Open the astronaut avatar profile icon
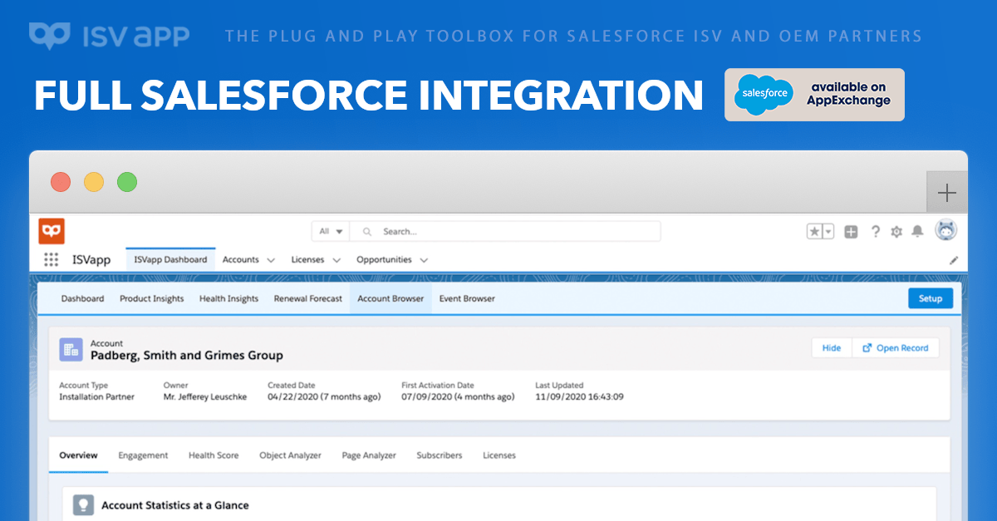Image resolution: width=997 pixels, height=521 pixels. tap(946, 230)
